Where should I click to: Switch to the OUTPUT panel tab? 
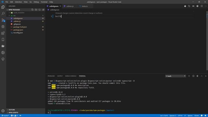coord(60,76)
